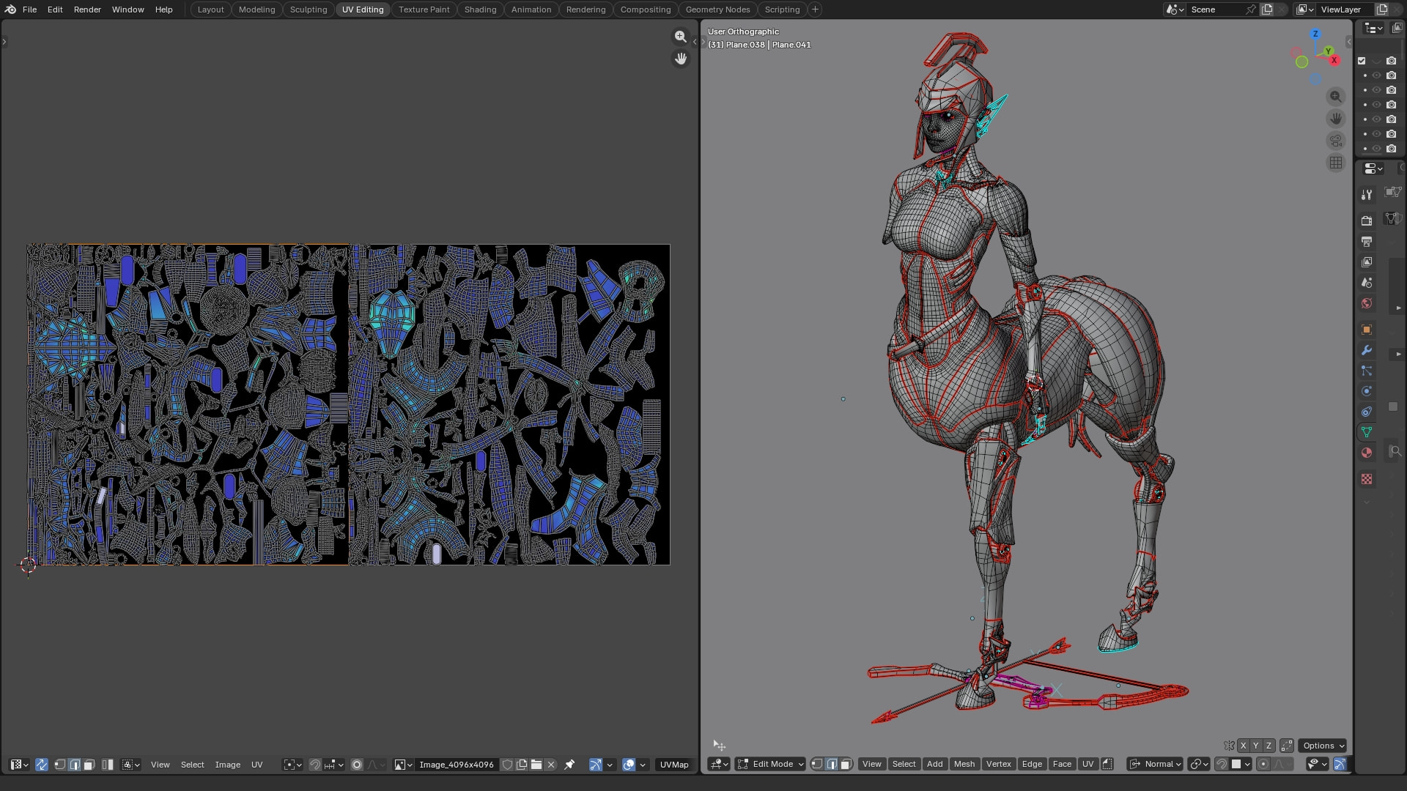The image size is (1407, 791).
Task: Switch to camera view icon
Action: coord(1336,141)
